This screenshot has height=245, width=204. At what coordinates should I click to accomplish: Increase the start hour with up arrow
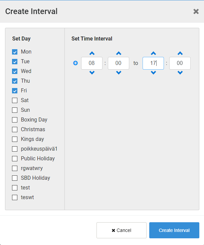point(92,53)
